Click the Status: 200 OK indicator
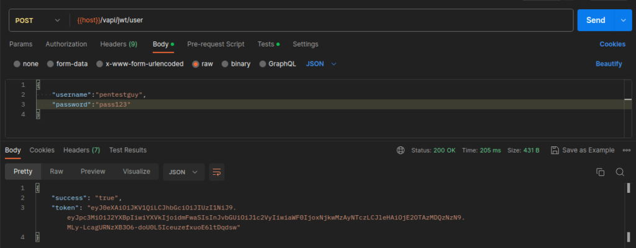The image size is (636, 248). tap(433, 150)
